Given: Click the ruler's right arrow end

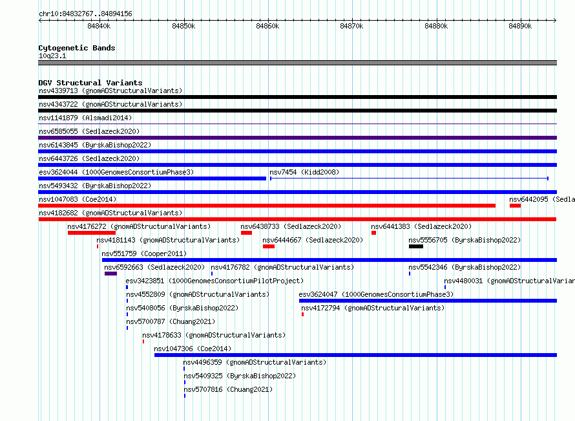Looking at the screenshot, I should 555,21.
